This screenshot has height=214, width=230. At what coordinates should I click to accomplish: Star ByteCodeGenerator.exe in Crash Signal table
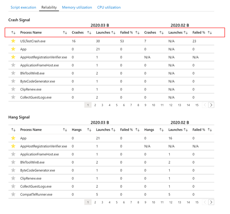click(13, 81)
